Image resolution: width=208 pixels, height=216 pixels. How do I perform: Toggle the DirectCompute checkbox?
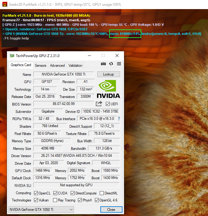72,193
